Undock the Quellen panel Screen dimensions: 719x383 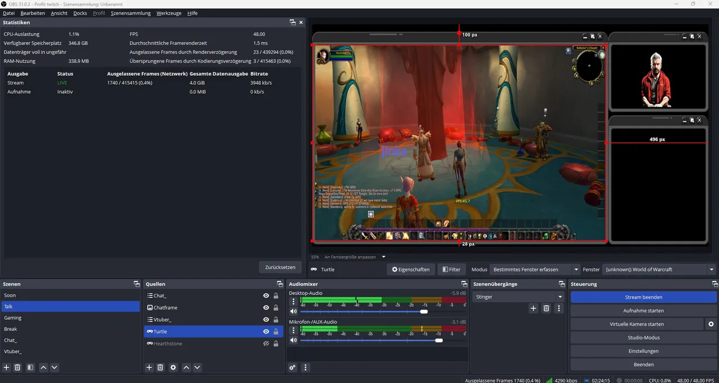(x=280, y=284)
